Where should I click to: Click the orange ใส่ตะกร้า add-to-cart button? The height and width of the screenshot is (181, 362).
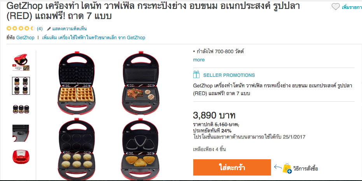[x=232, y=167]
